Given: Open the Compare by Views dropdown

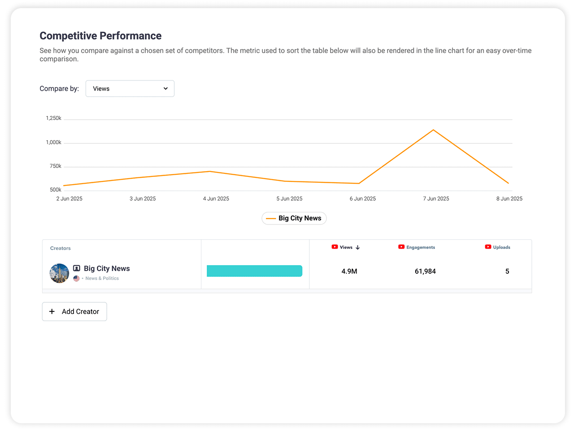Looking at the screenshot, I should coord(130,89).
